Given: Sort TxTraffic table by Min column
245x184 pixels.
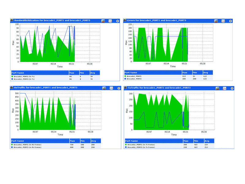Looking at the screenshot, I should coord(199,141).
